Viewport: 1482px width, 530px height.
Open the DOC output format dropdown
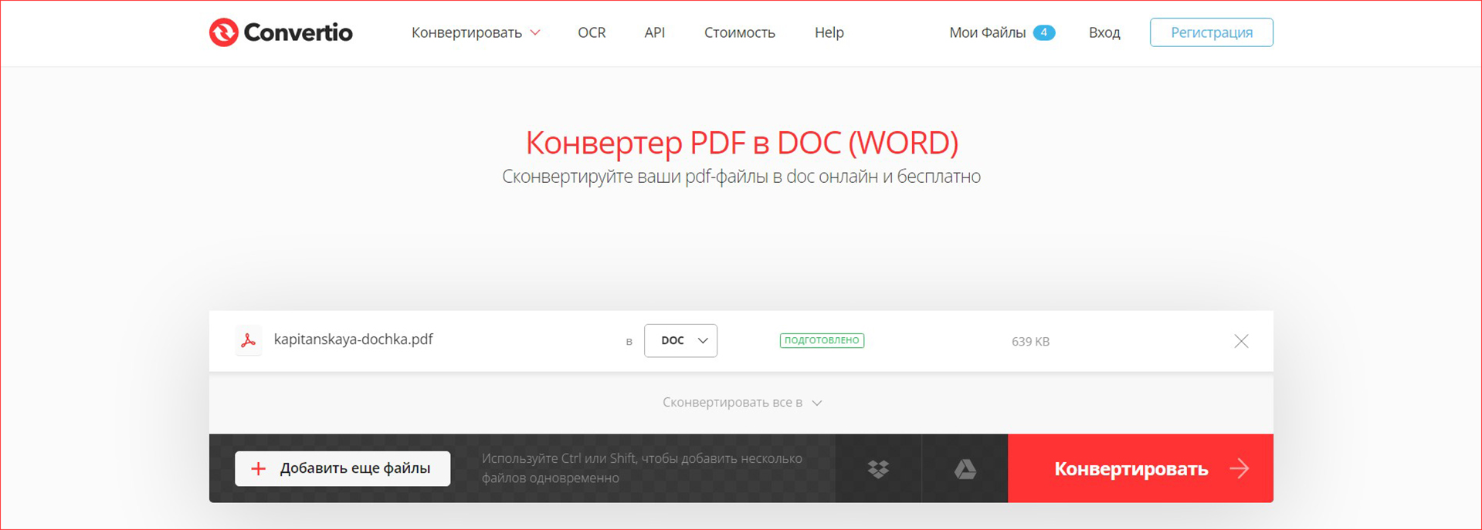[680, 341]
